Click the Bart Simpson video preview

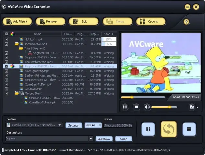click(x=161, y=63)
